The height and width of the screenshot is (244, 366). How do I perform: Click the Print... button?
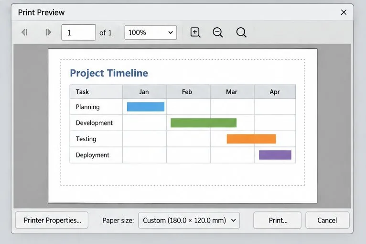tap(277, 220)
